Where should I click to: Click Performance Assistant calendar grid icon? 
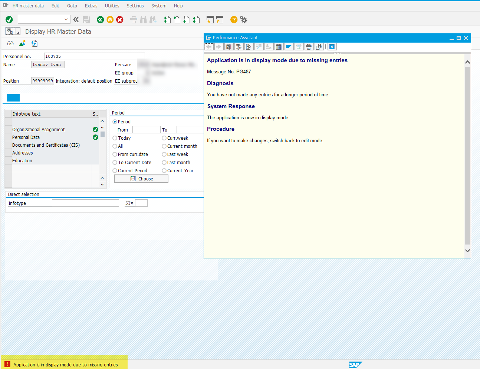tap(279, 47)
